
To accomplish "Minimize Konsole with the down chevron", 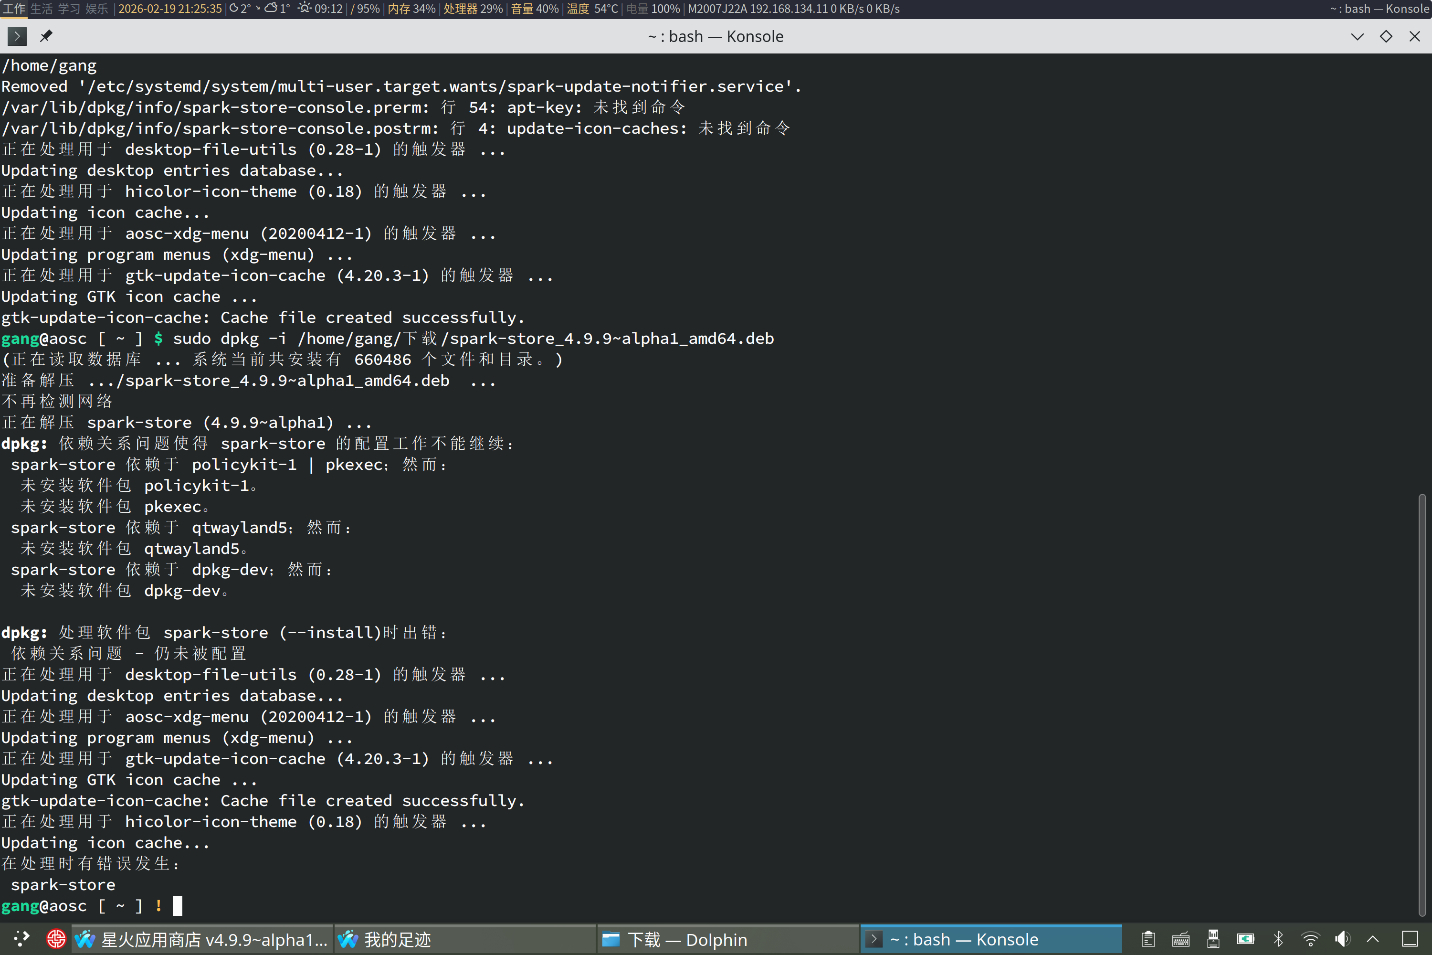I will pos(1357,37).
